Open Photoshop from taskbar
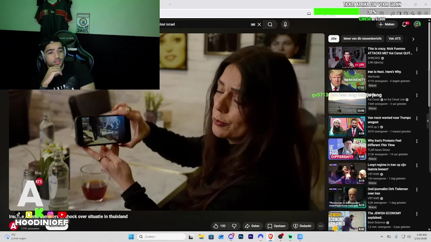Image resolution: width=431 pixels, height=242 pixels. click(x=241, y=237)
